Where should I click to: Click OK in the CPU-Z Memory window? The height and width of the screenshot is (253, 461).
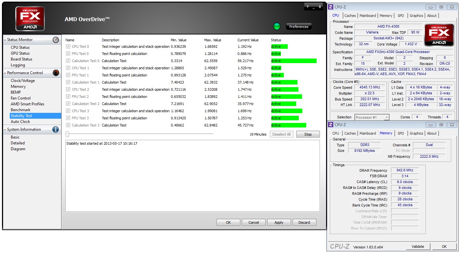point(444,246)
